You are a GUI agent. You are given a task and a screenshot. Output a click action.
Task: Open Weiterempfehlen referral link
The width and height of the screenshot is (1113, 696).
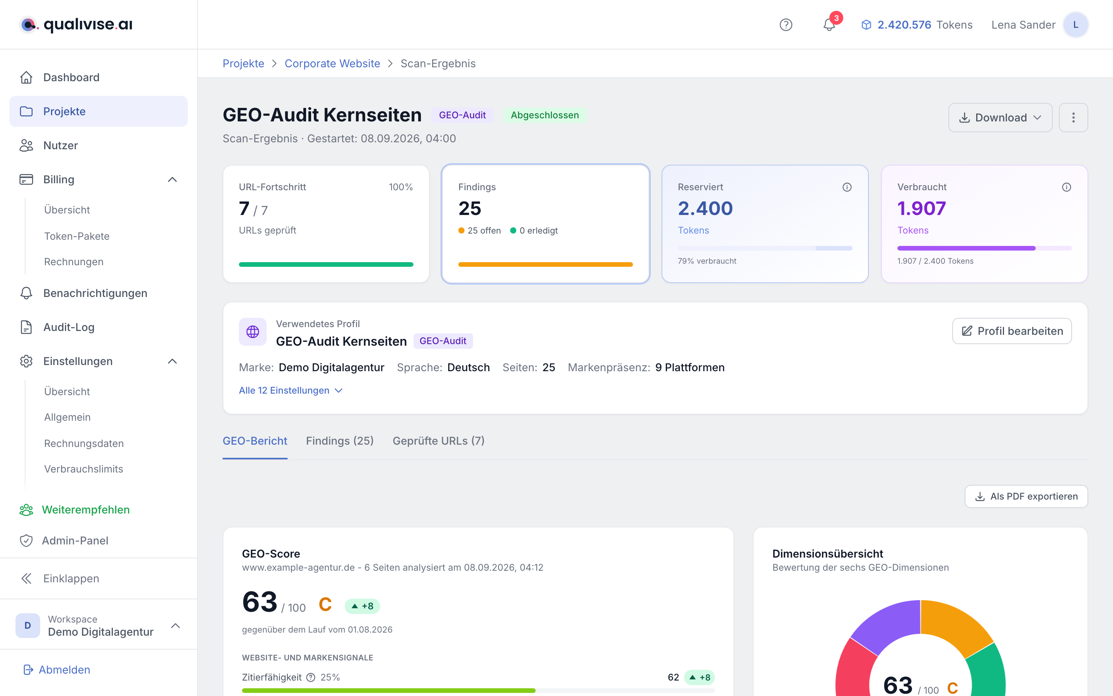point(98,510)
